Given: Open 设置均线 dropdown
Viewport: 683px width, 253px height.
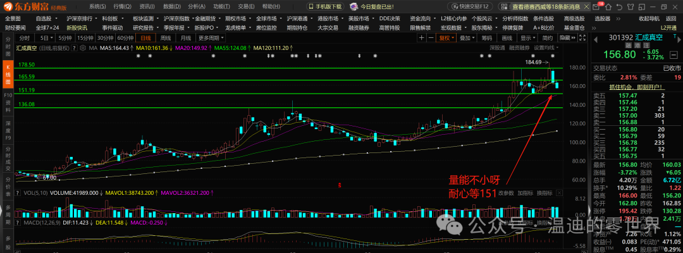Looking at the screenshot, I should click(546, 48).
